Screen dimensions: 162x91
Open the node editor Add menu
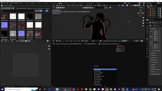[x=75, y=41]
